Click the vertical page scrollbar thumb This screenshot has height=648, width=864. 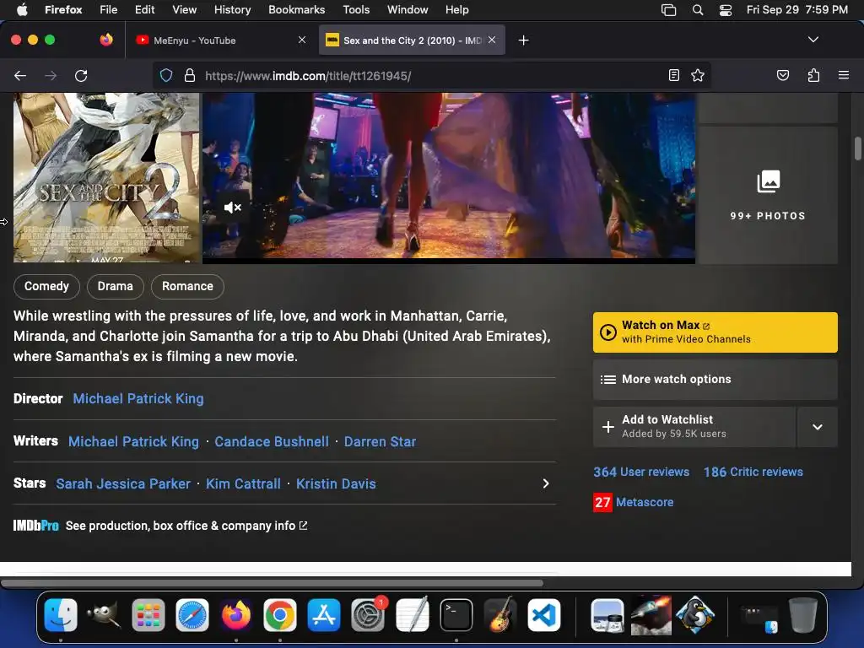click(x=857, y=148)
